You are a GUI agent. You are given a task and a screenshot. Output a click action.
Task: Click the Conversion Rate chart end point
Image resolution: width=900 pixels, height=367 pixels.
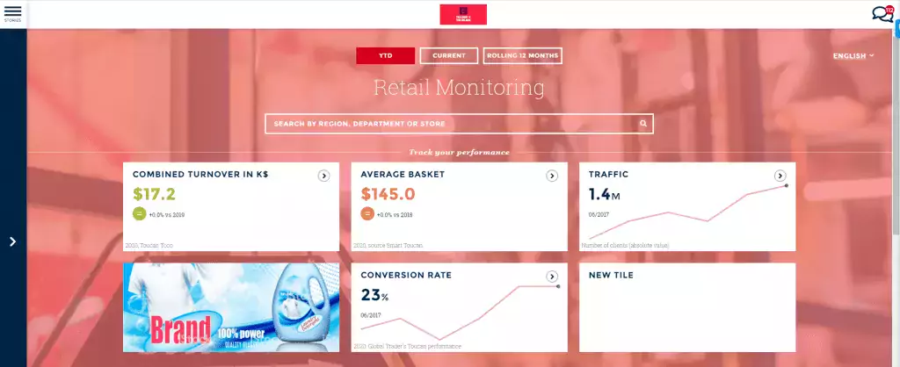point(558,286)
